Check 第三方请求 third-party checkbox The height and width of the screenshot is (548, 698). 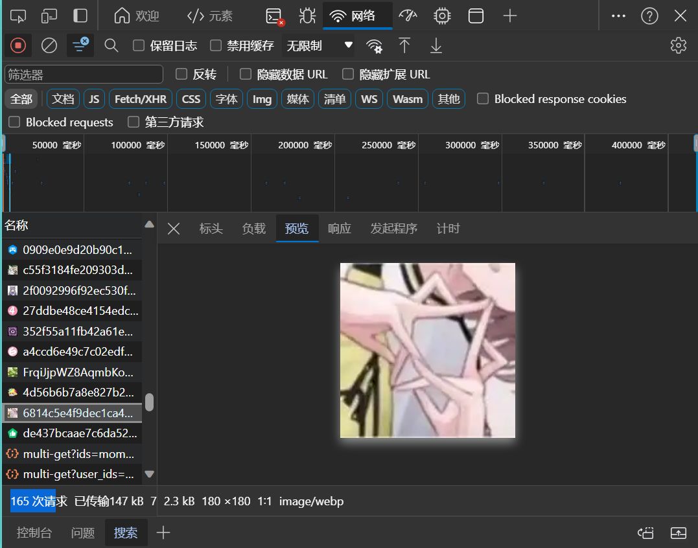tap(134, 122)
